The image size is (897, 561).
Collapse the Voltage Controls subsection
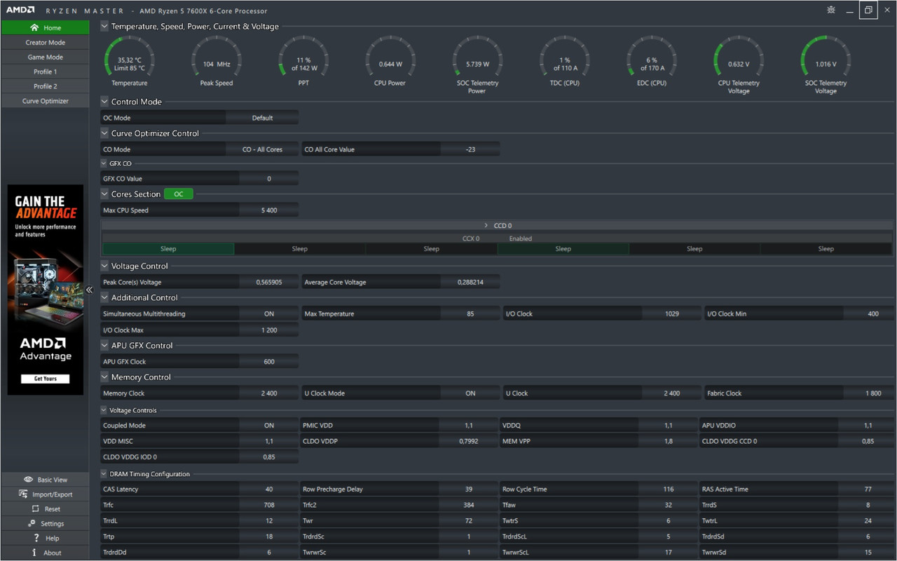pos(104,410)
